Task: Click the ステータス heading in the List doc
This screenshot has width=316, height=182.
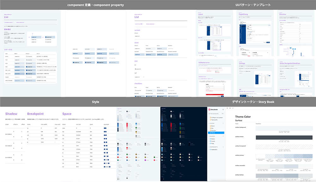Action: coord(8,50)
